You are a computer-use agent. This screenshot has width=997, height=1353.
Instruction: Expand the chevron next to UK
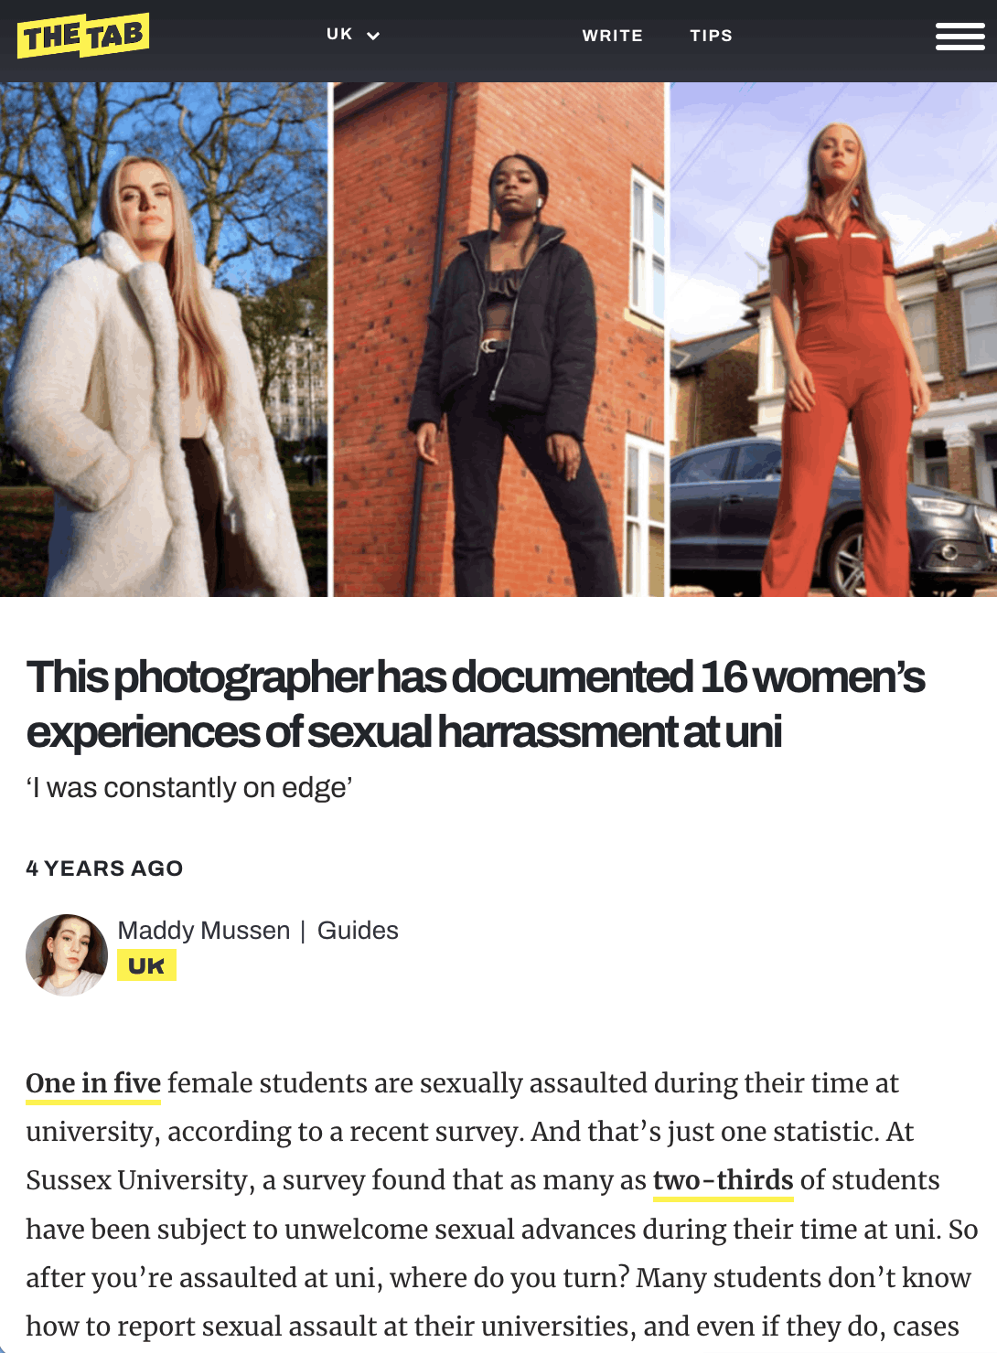click(x=373, y=36)
